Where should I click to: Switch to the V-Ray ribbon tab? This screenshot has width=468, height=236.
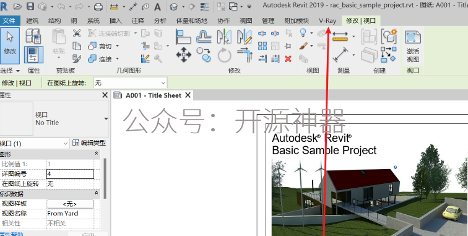(x=327, y=21)
